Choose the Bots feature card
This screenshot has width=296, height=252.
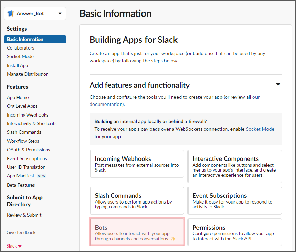tap(137, 232)
